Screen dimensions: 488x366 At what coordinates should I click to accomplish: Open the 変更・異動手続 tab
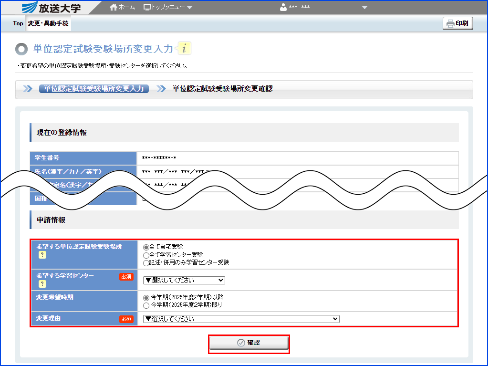[x=48, y=23]
